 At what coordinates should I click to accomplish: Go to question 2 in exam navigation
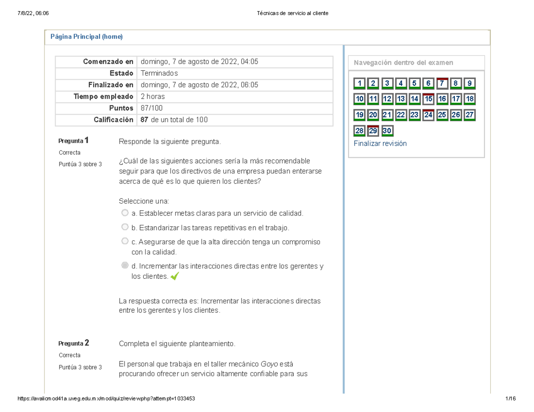point(373,83)
